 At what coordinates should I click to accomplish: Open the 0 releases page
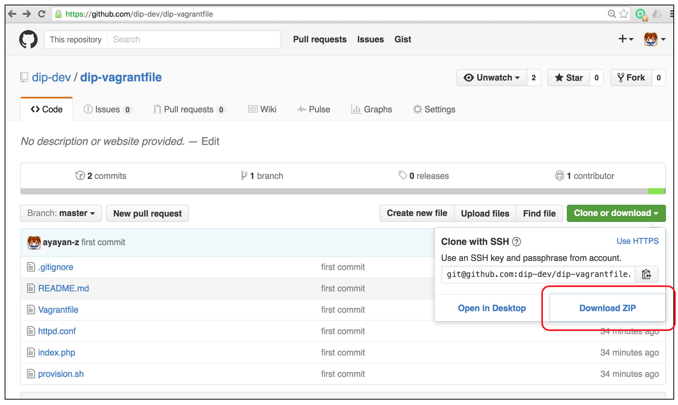click(x=424, y=176)
